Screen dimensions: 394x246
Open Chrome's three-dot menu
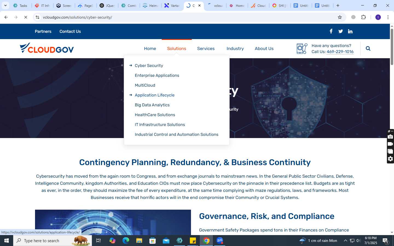coord(388,17)
